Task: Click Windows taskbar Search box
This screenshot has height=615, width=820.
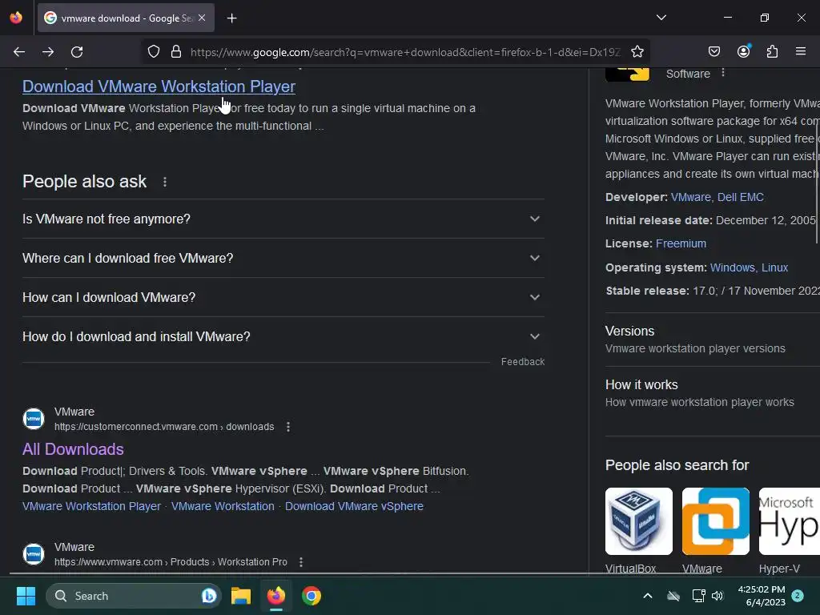Action: coord(134,596)
